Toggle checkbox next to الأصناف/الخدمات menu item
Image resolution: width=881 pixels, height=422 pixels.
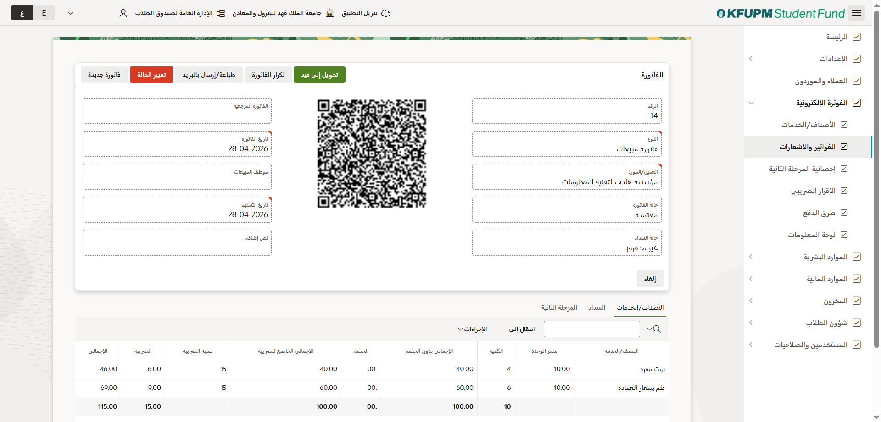[844, 125]
